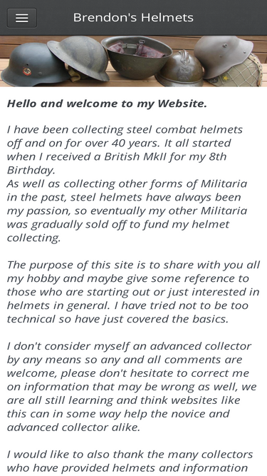Click the netted helmet with yellow star
Image resolution: width=267 pixels, height=476 pixels.
point(241,73)
